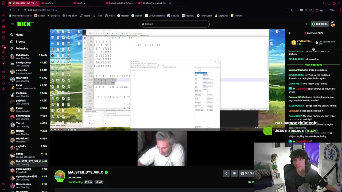Click the top gifter użytkownik entry
The height and width of the screenshot is (192, 342).
coord(302,43)
